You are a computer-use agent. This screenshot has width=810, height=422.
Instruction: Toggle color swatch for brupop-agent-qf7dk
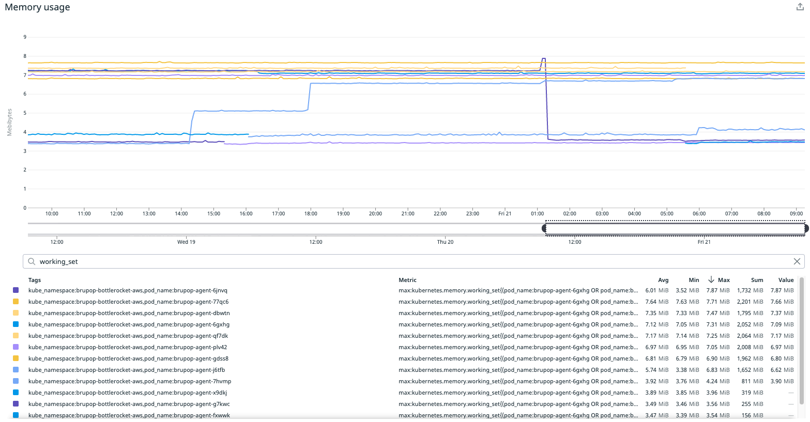[16, 336]
